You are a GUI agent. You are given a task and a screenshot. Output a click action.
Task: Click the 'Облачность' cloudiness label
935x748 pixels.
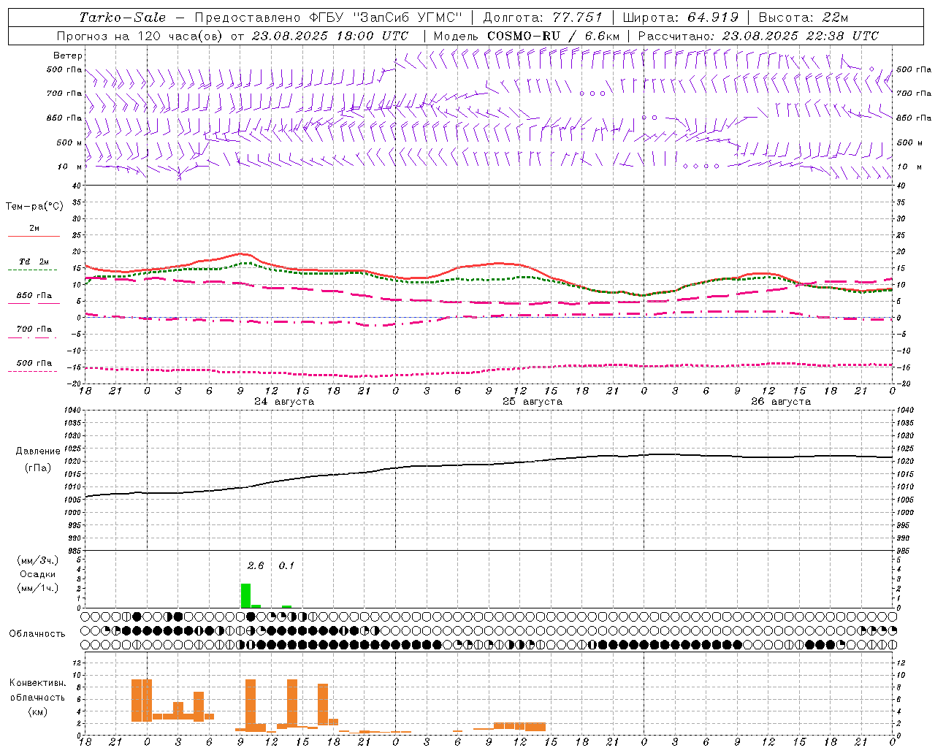(37, 633)
